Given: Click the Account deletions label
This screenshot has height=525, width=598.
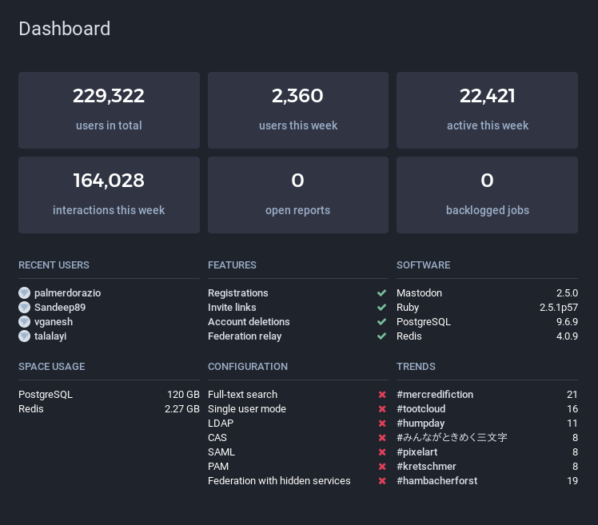Looking at the screenshot, I should 249,322.
